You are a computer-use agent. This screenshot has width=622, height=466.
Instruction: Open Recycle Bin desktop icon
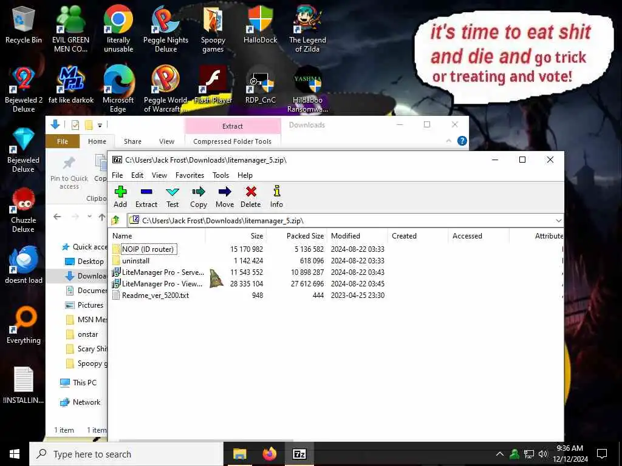point(24,24)
